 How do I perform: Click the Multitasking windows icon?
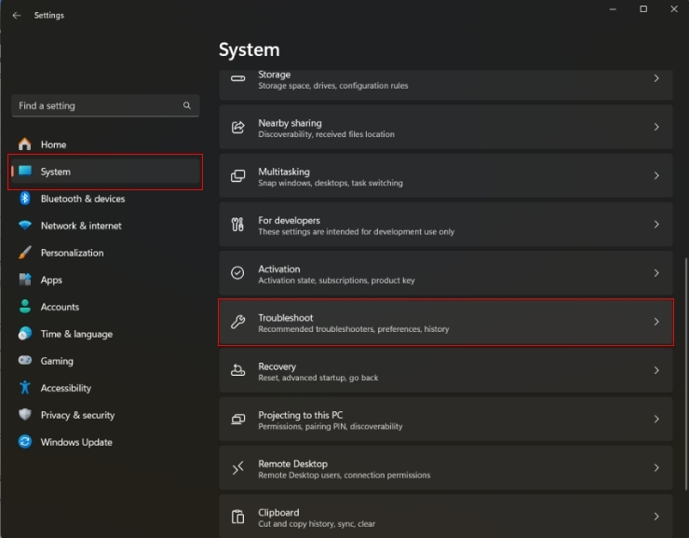[237, 176]
